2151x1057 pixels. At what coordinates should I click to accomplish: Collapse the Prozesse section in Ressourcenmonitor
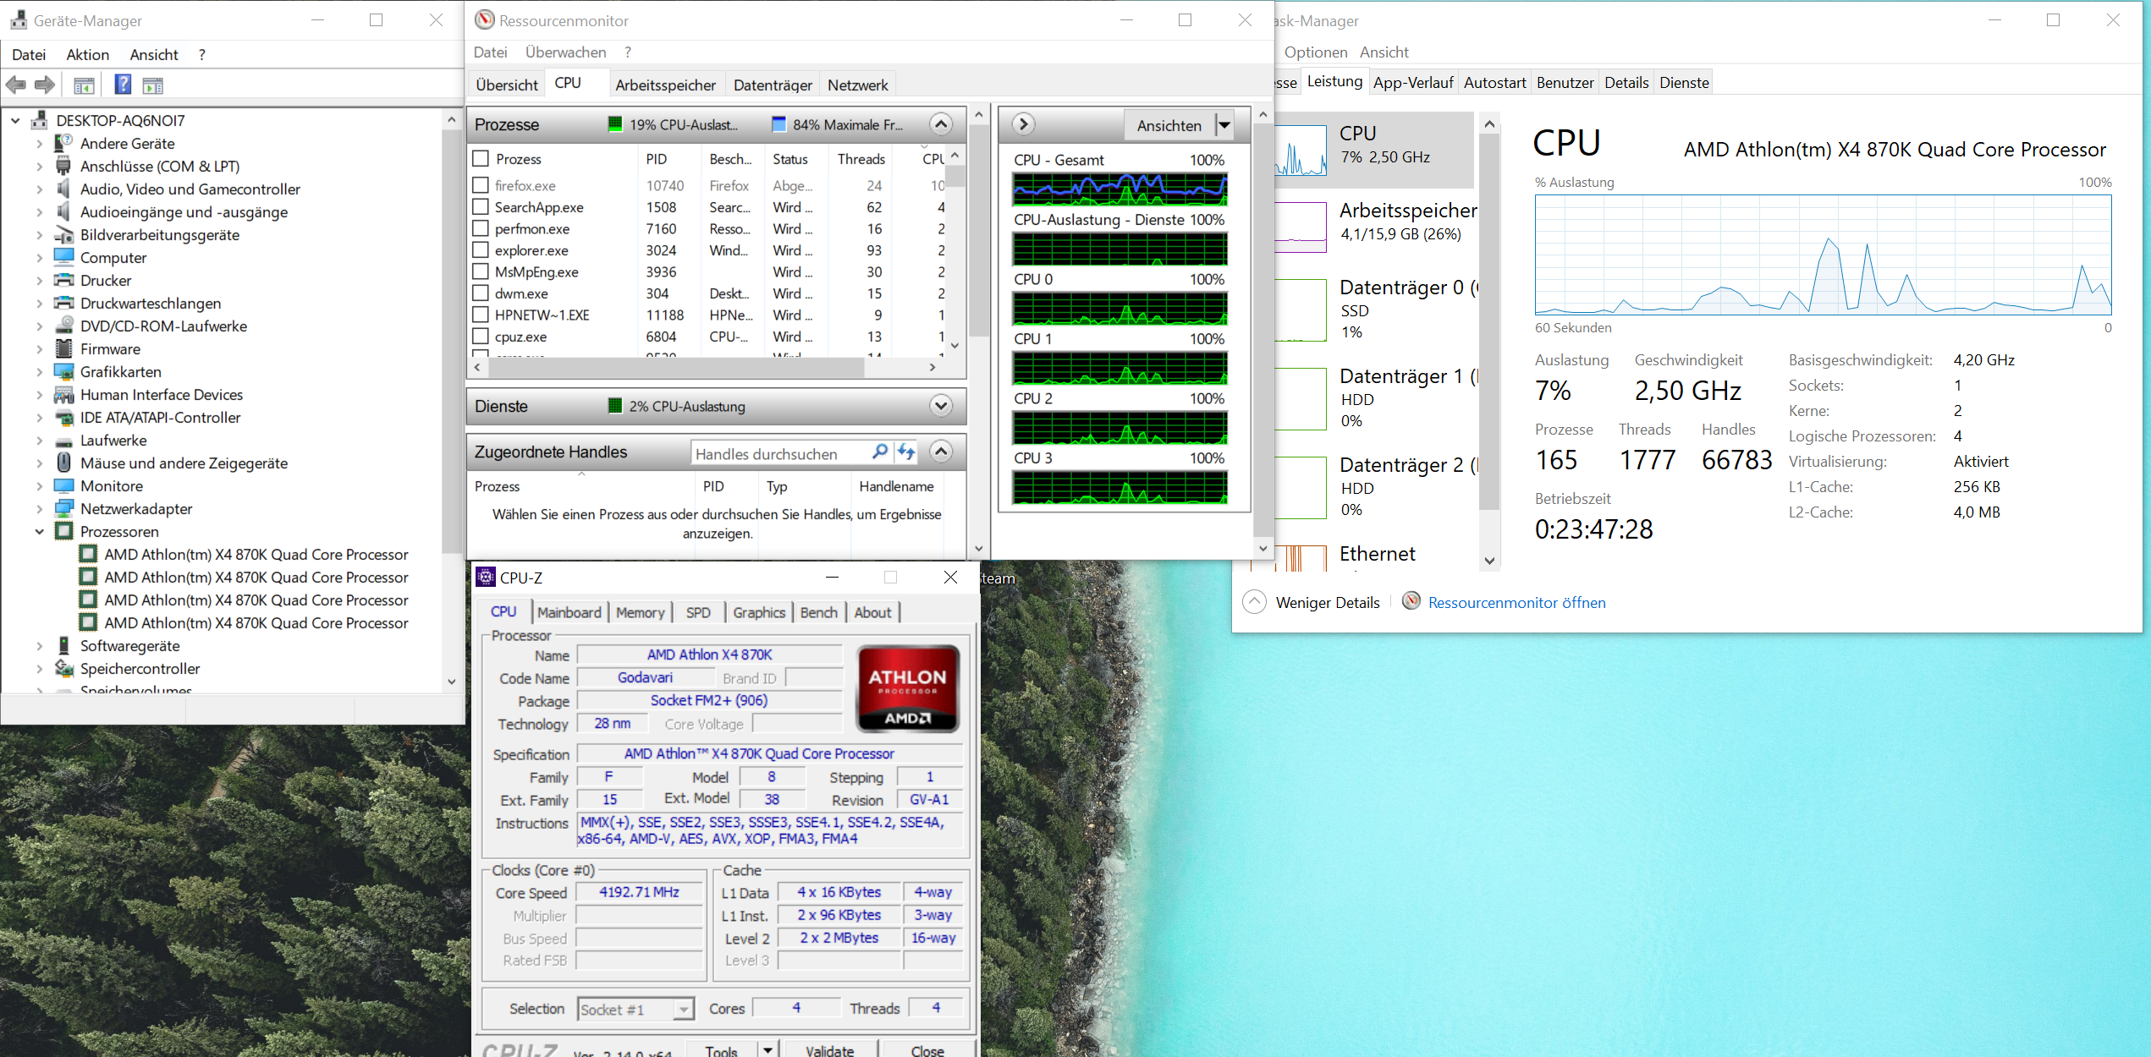941,124
